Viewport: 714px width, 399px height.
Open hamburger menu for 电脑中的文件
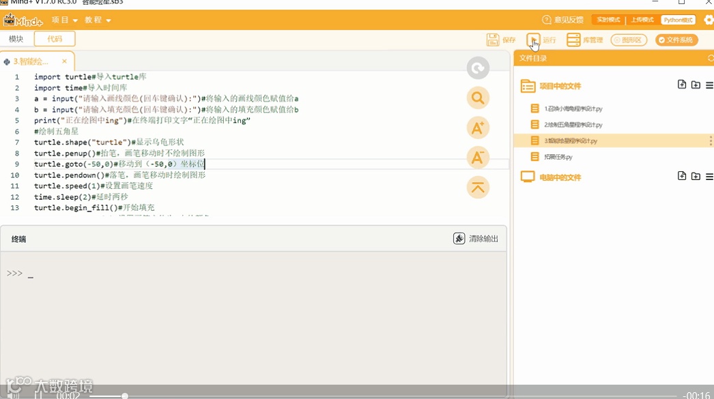pos(709,177)
